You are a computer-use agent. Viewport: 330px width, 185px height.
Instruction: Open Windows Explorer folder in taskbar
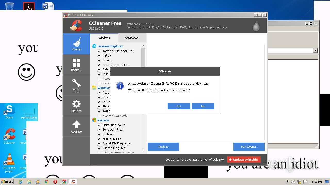tap(29, 182)
